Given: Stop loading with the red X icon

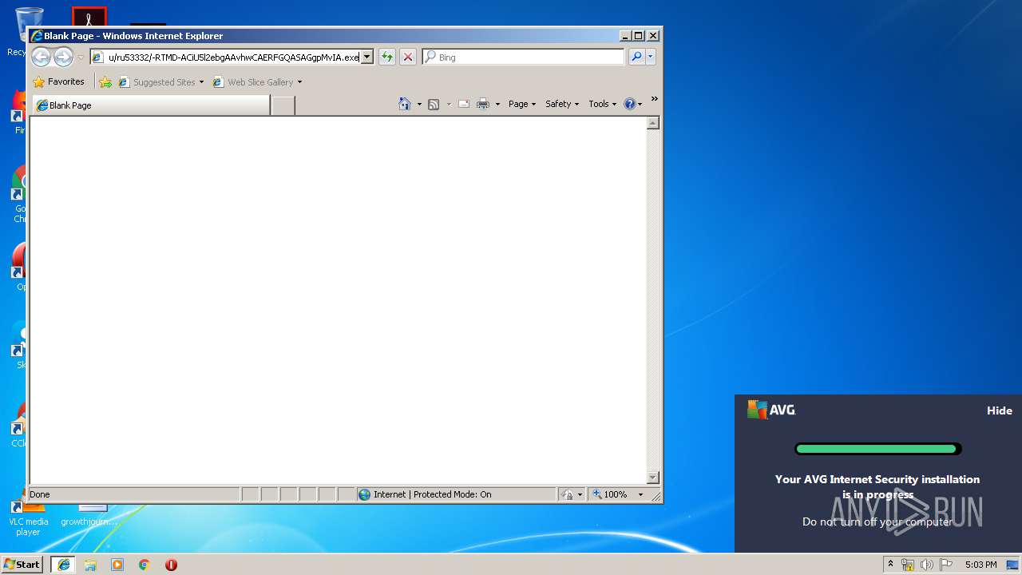Looking at the screenshot, I should [408, 57].
